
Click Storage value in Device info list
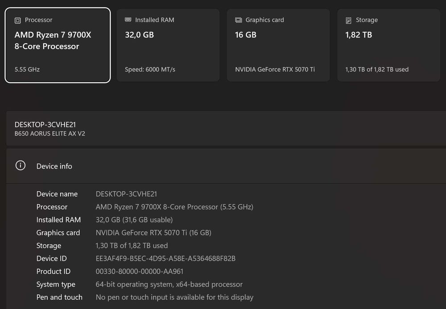pyautogui.click(x=132, y=246)
